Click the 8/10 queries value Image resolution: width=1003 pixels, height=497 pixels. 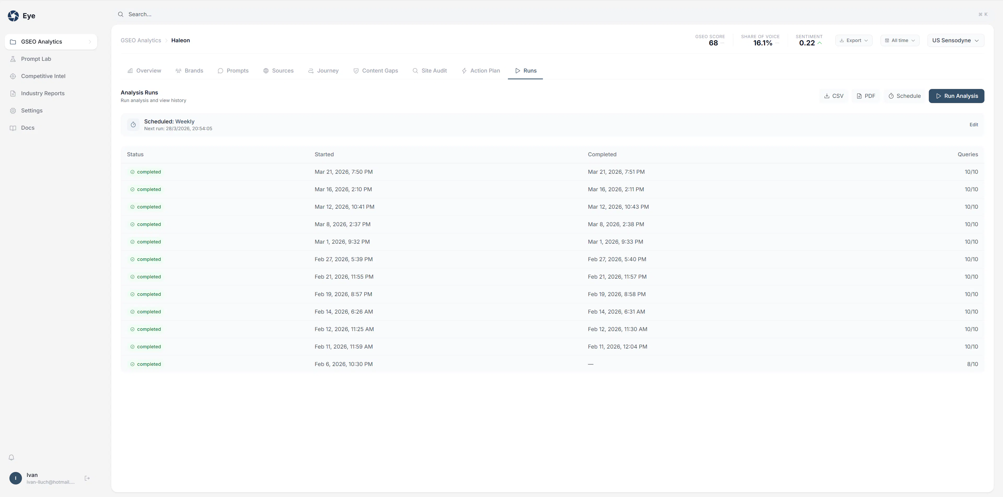[972, 364]
